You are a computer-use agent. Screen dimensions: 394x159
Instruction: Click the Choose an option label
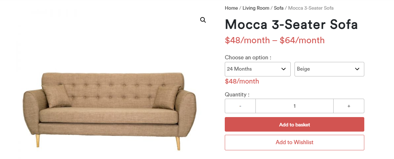[248, 57]
